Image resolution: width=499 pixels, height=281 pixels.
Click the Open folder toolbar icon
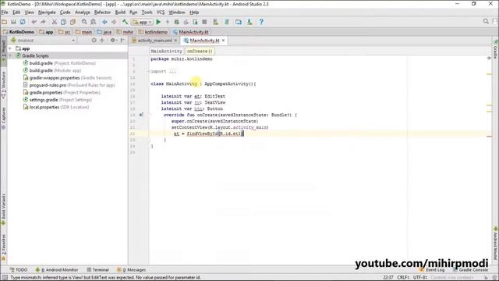pos(4,22)
